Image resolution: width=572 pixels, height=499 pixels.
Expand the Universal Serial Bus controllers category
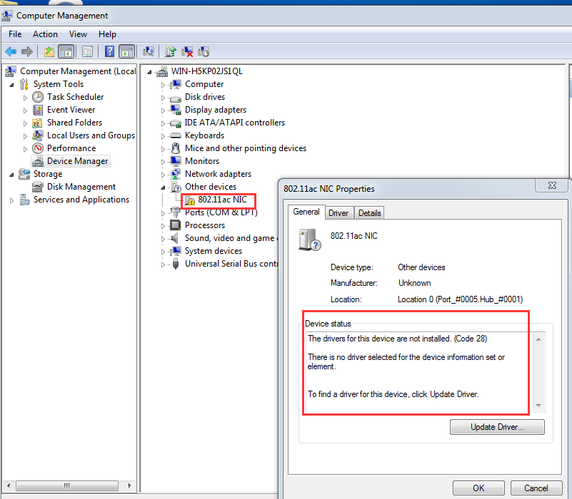[x=163, y=264]
